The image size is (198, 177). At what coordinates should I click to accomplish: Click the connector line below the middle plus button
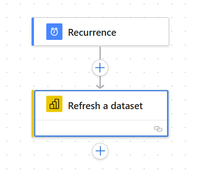coord(100,80)
